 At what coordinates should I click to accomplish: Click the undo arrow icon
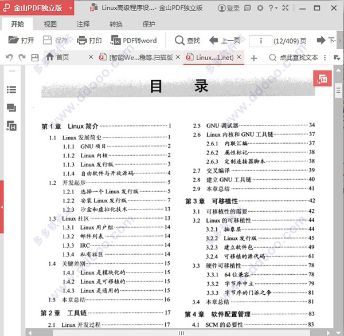coord(9,58)
